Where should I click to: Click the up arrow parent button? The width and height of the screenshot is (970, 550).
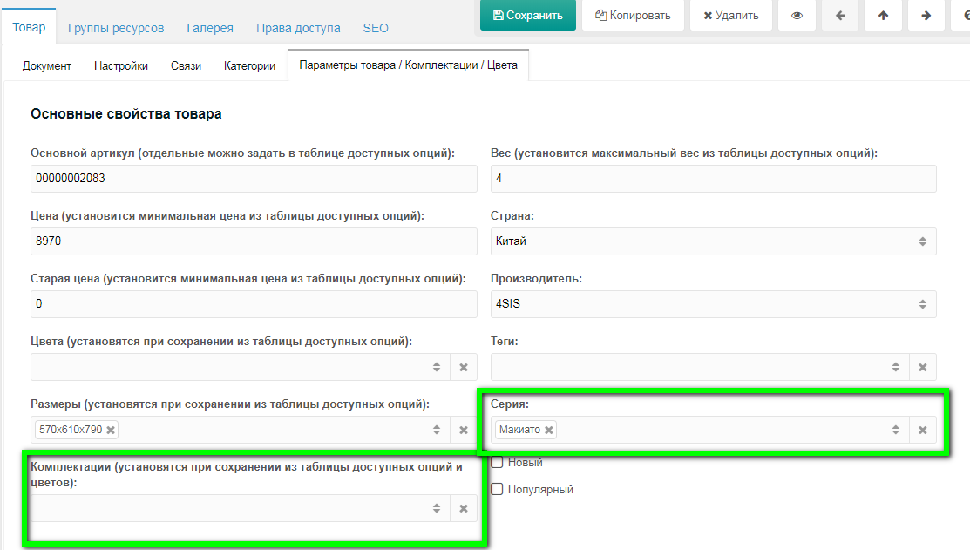tap(884, 16)
